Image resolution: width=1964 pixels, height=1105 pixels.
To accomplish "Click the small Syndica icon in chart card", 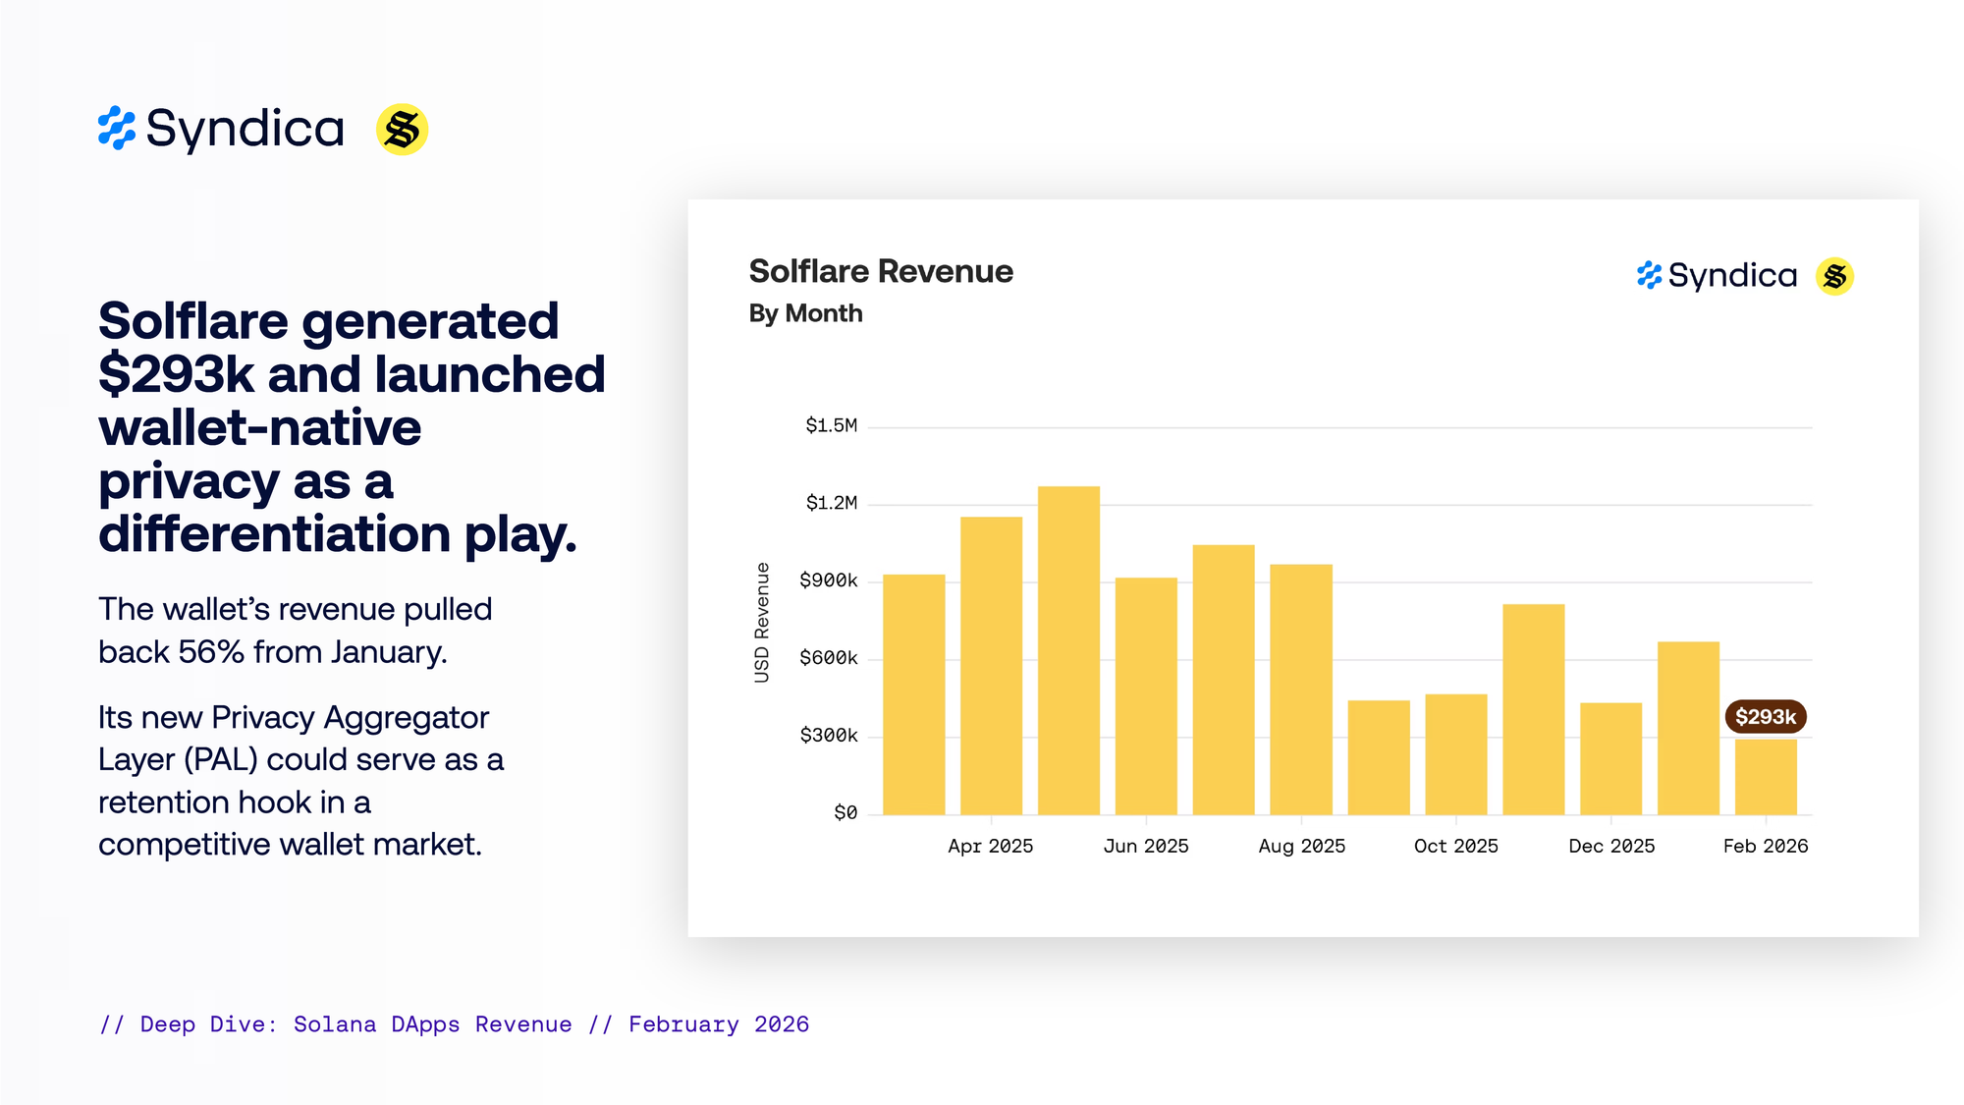I will click(1649, 276).
